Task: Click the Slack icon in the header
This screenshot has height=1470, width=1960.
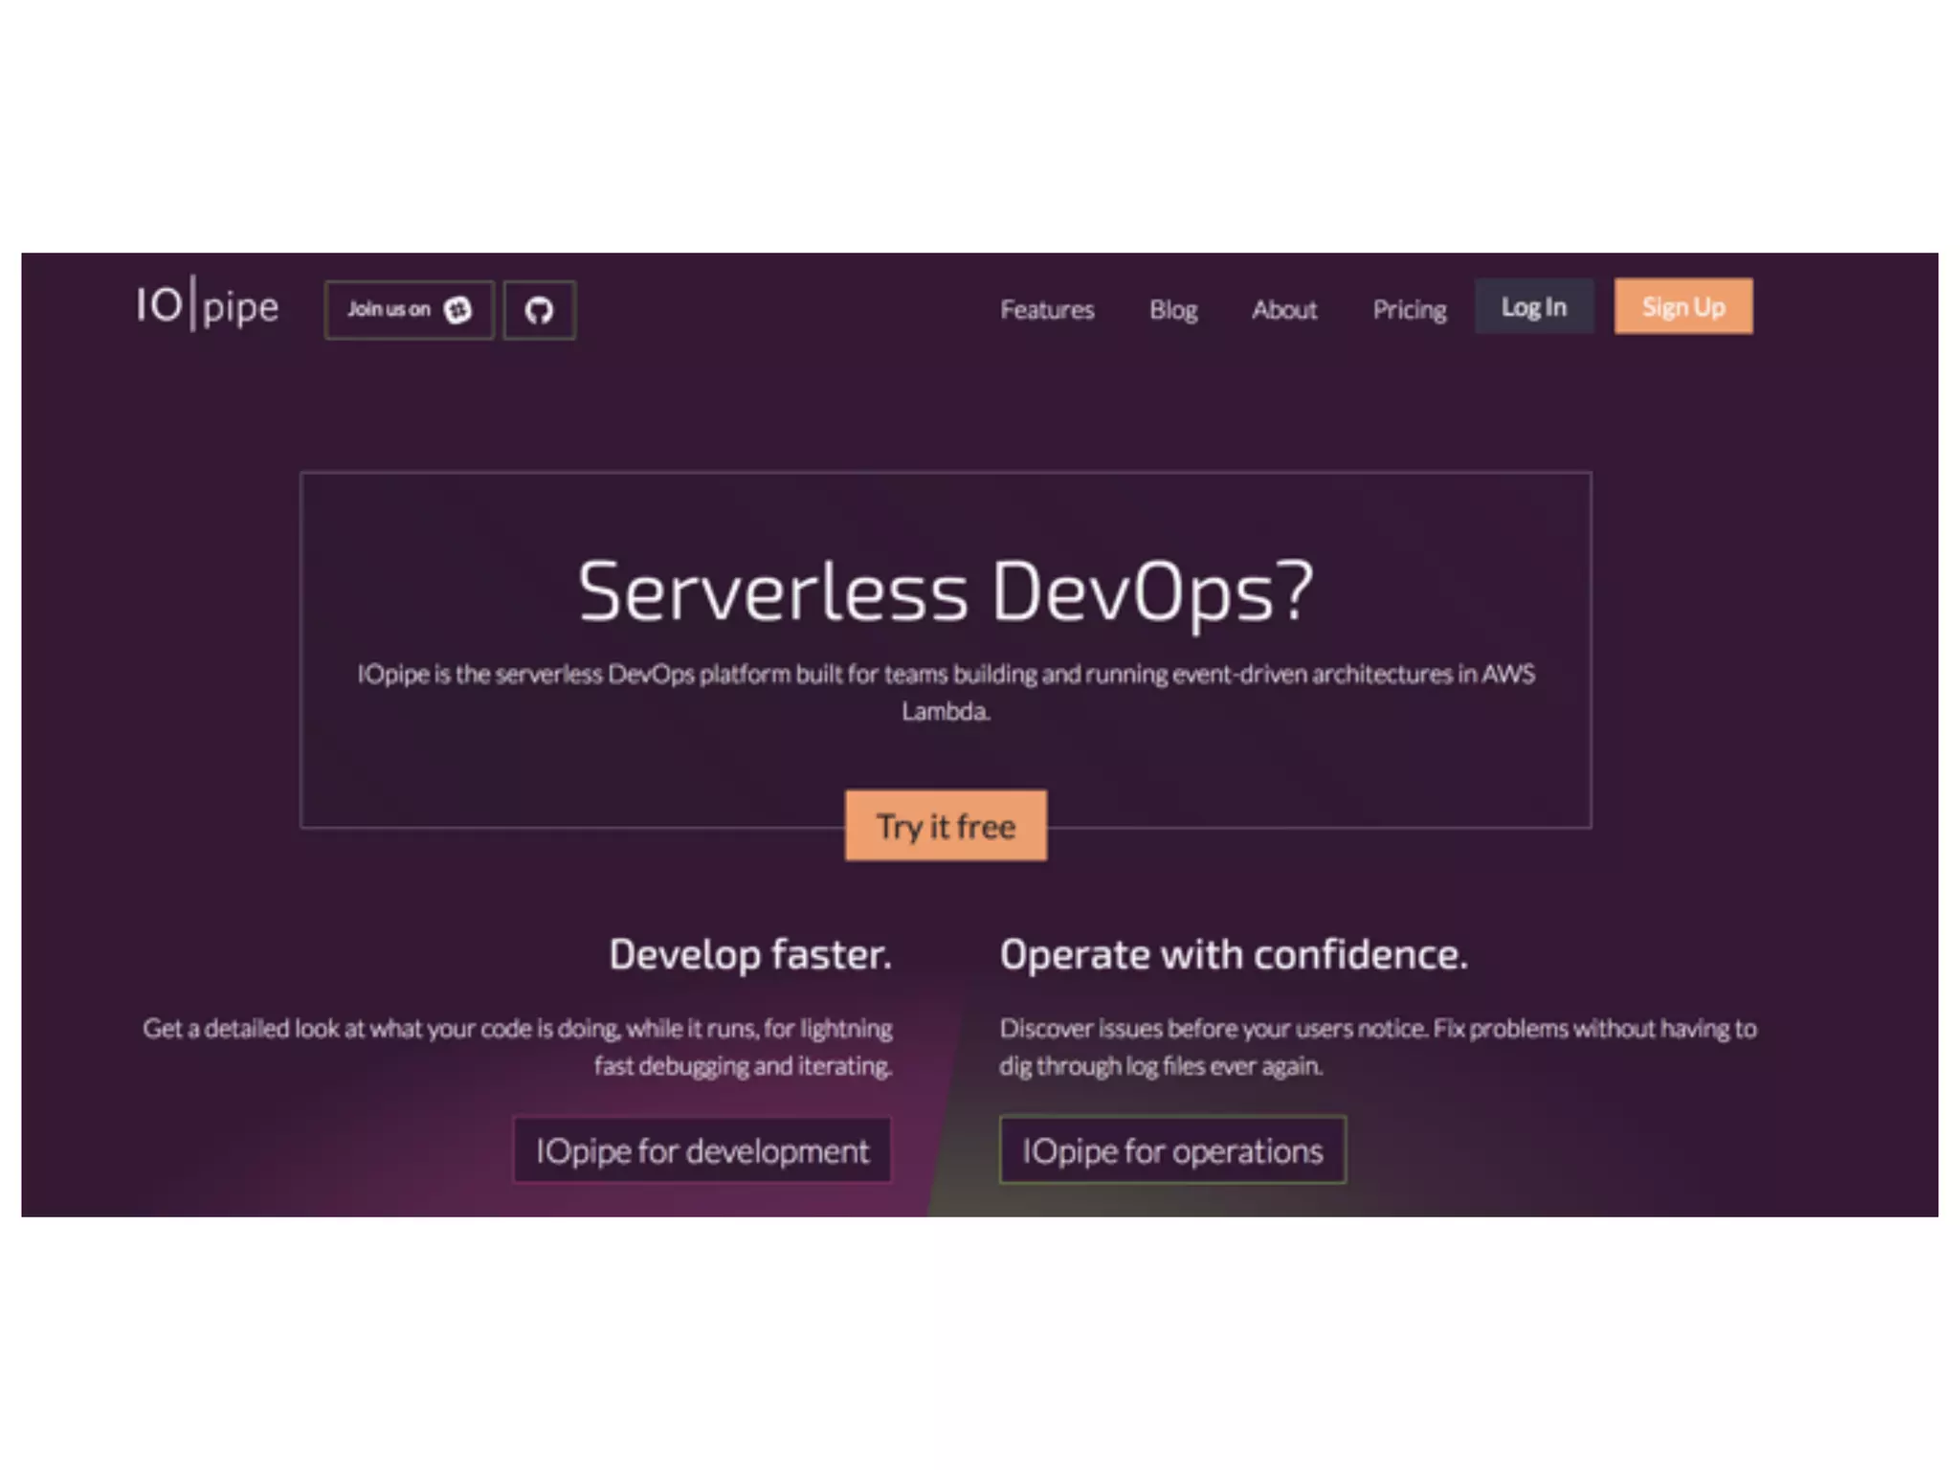Action: (457, 309)
